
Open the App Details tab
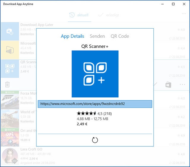[x=72, y=36]
